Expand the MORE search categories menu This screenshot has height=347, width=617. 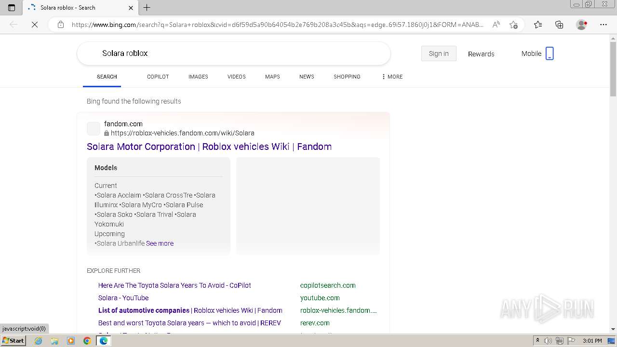pos(392,77)
